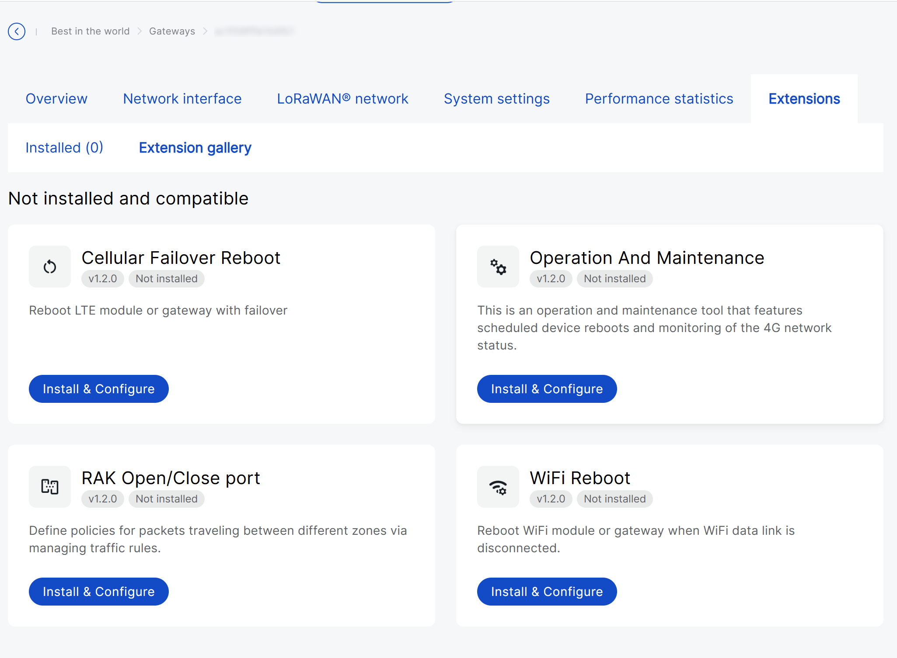Click the Cellular Failover Reboot title
897x658 pixels.
(181, 258)
